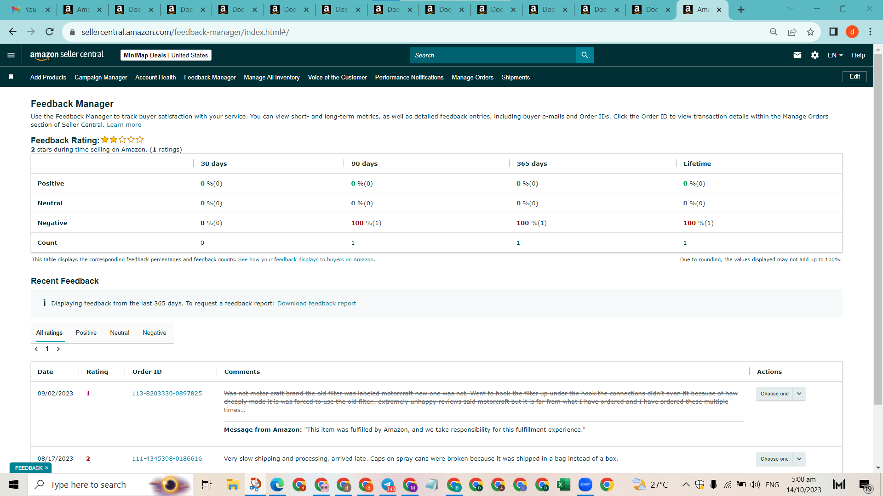Toggle the browser side panel icon
The image size is (883, 496).
click(833, 32)
